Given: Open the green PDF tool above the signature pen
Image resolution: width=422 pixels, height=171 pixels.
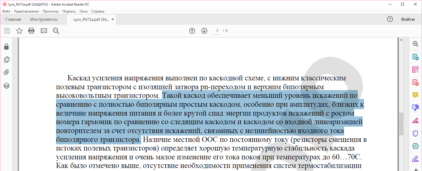Looking at the screenshot, I should coord(415,146).
